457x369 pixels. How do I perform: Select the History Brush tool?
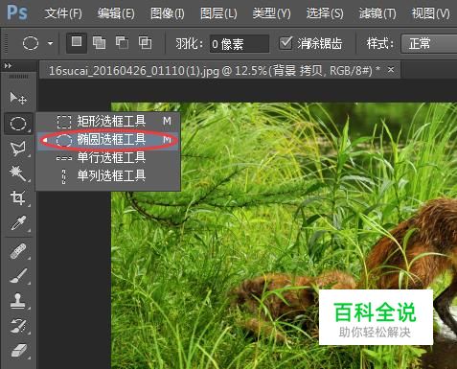18,326
